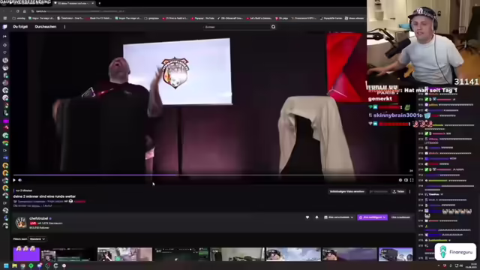
Task: Open the third clip thumbnail in the row
Action: (124, 254)
